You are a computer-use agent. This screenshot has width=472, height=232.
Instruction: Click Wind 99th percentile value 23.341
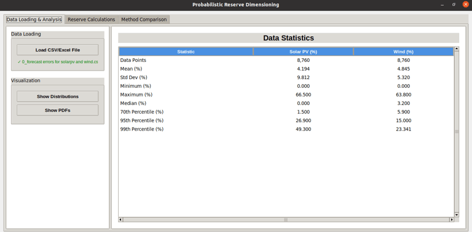[x=403, y=130]
